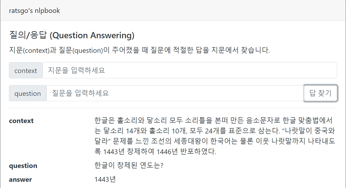The image size is (346, 188).
Task: Click the description text about 지문 and 질문
Action: (x=140, y=50)
